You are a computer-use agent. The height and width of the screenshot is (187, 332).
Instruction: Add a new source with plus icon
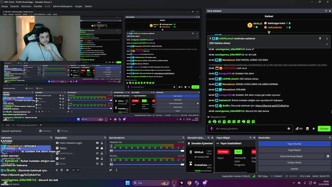57,170
